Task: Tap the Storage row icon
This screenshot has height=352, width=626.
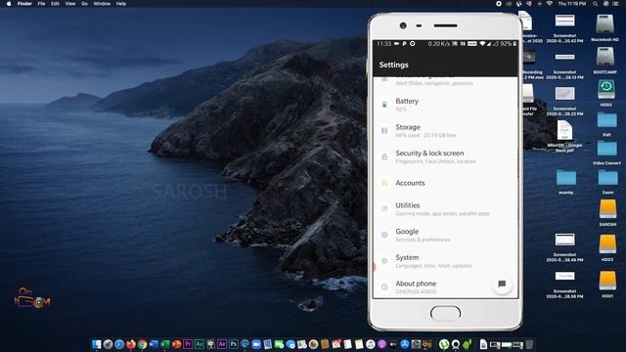Action: (384, 130)
